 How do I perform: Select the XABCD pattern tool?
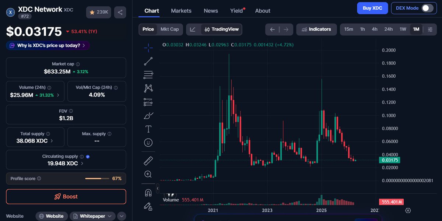click(148, 88)
